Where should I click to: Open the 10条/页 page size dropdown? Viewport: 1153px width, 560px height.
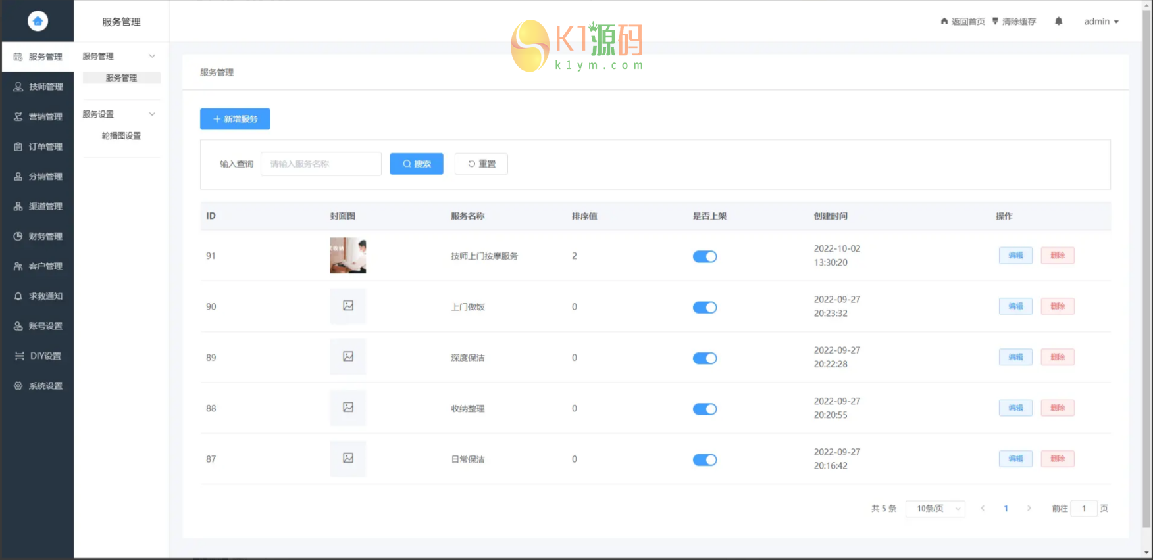click(935, 509)
